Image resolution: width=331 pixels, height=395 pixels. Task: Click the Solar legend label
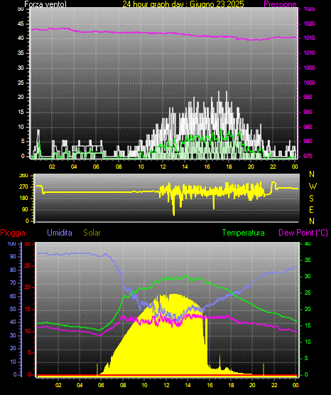[92, 233]
